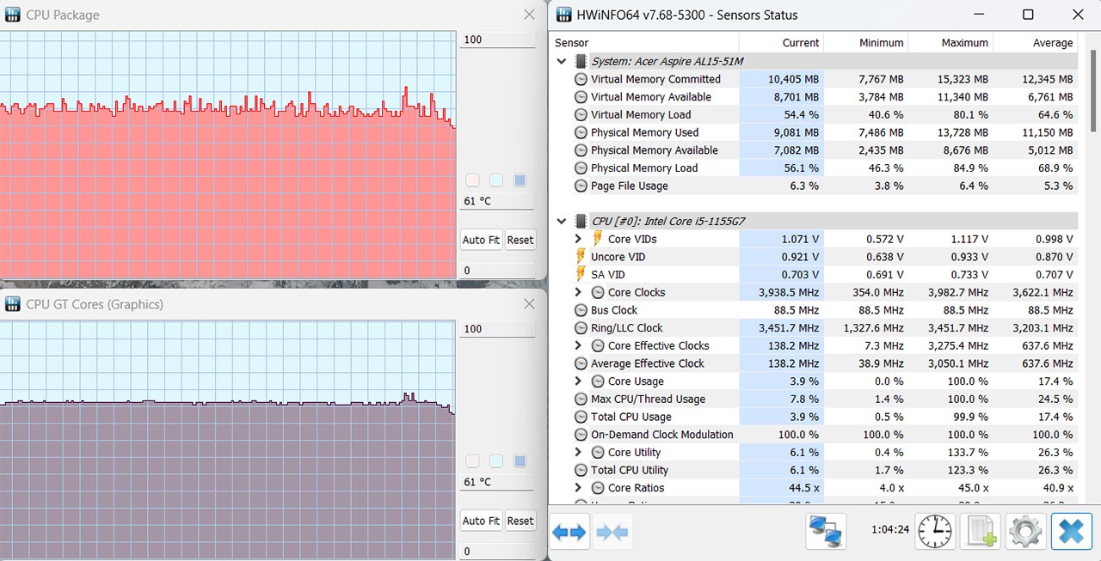
Task: Click the Maximum column header
Action: [x=964, y=42]
